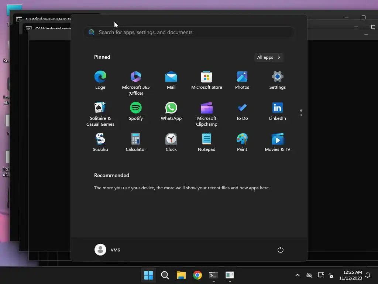The height and width of the screenshot is (284, 378).
Task: Open LinkedIn
Action: pyautogui.click(x=278, y=111)
